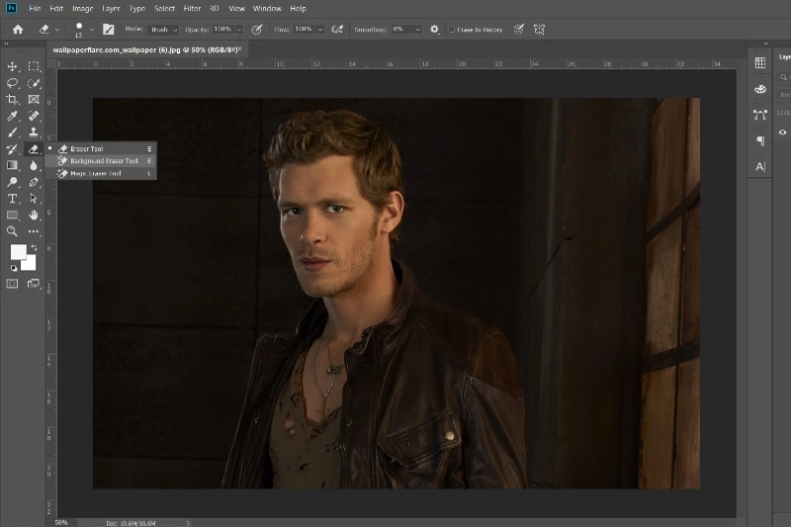Select the Horizontal Type tool

[13, 199]
